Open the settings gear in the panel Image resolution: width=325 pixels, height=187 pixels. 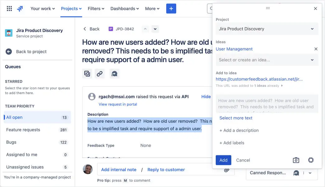click(x=311, y=160)
